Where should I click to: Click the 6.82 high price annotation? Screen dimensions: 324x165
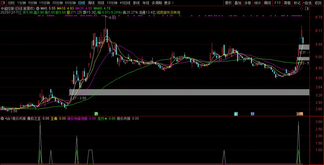click(113, 18)
